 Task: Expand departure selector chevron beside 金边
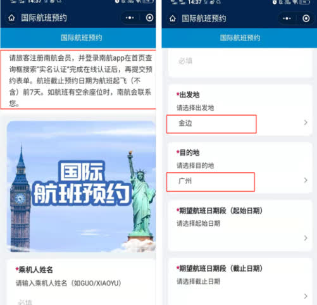[306, 123]
